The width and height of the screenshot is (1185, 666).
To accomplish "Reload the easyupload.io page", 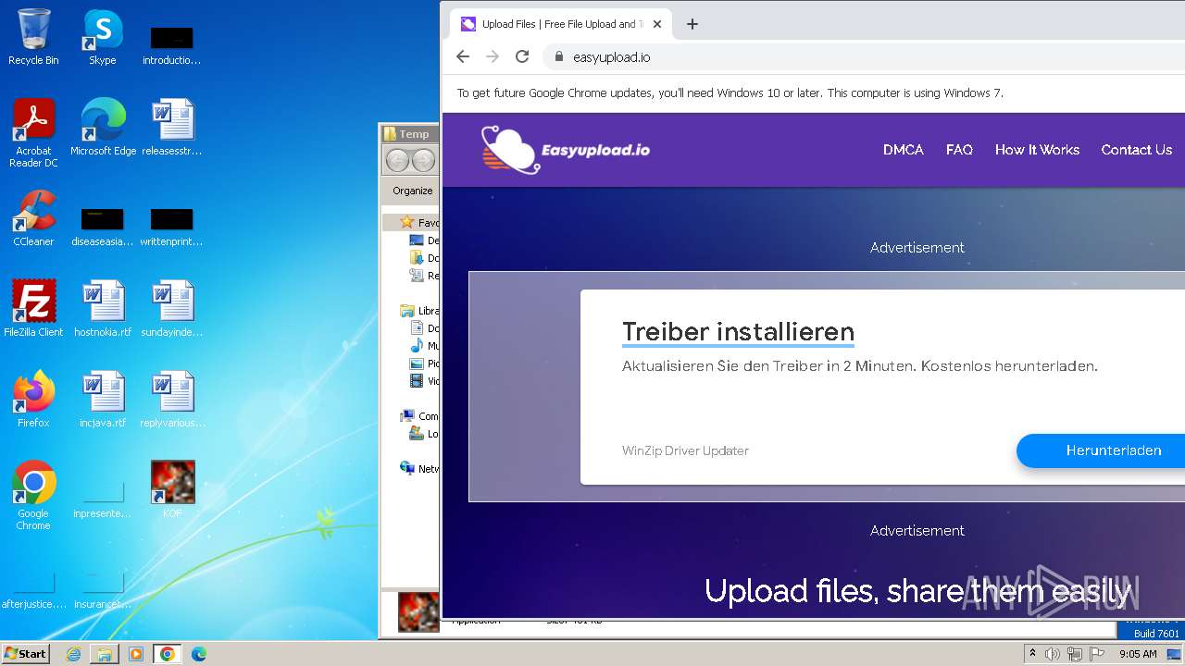I will (522, 56).
